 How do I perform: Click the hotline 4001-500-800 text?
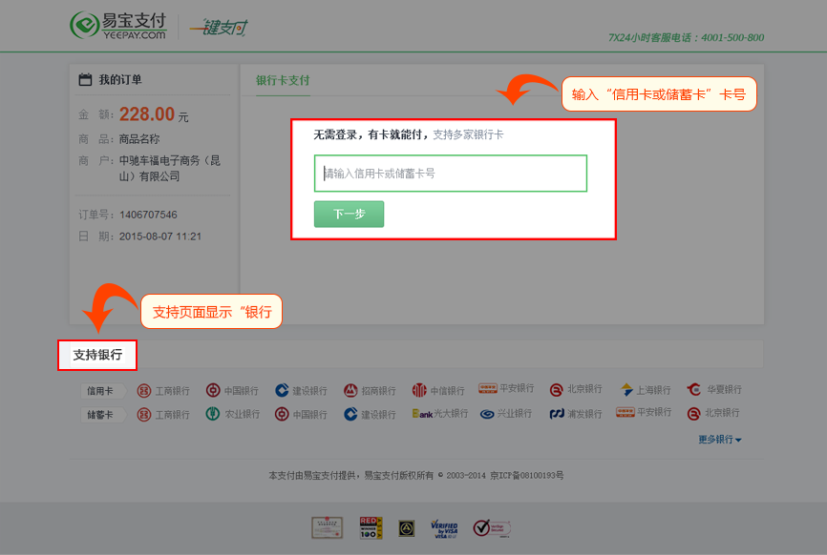(x=732, y=37)
